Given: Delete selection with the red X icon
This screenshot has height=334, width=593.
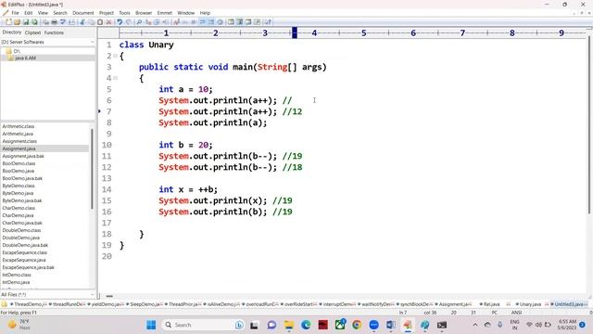Looking at the screenshot, I should (x=108, y=22).
